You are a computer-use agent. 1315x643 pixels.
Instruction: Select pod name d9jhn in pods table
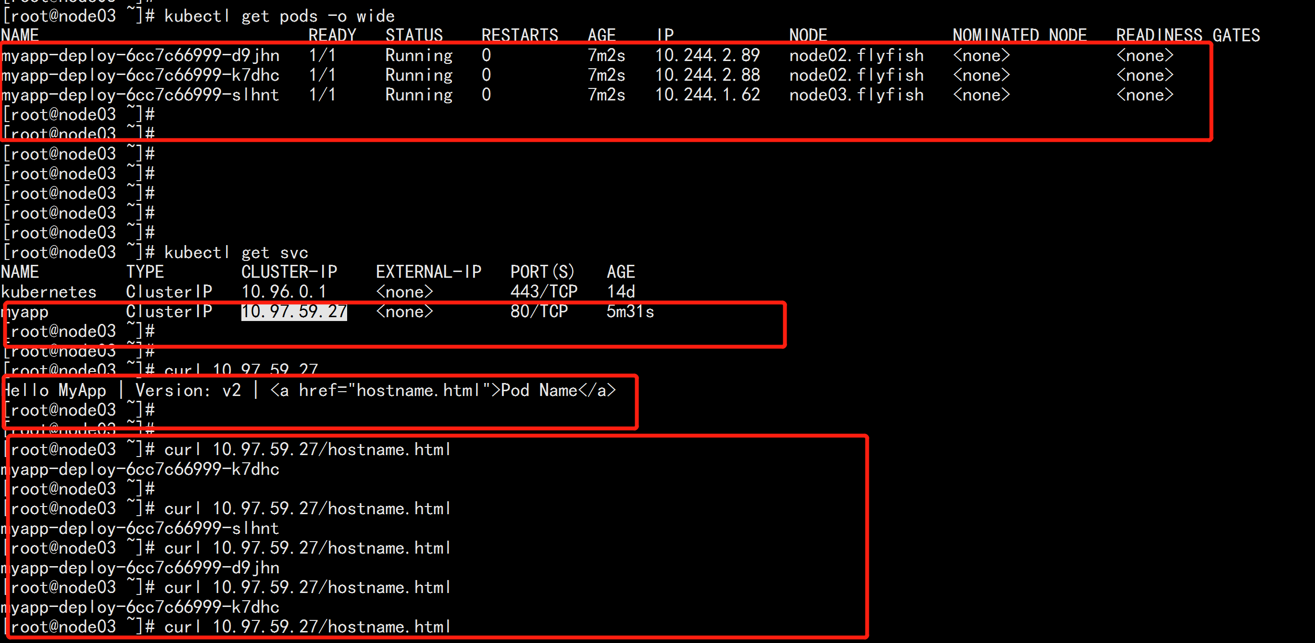pyautogui.click(x=140, y=55)
